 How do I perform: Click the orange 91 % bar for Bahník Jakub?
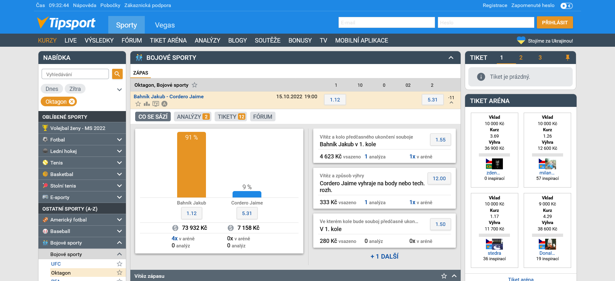[192, 165]
